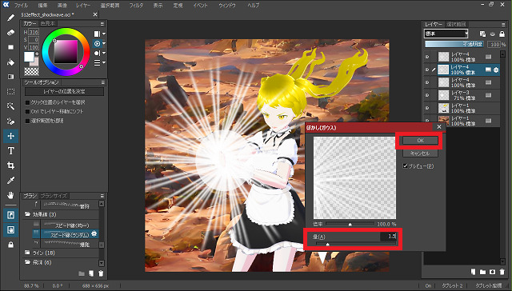Toggle the Ctrl でレイヤー移動にシフト checkbox
Screen dimensions: 512x291
[28, 112]
